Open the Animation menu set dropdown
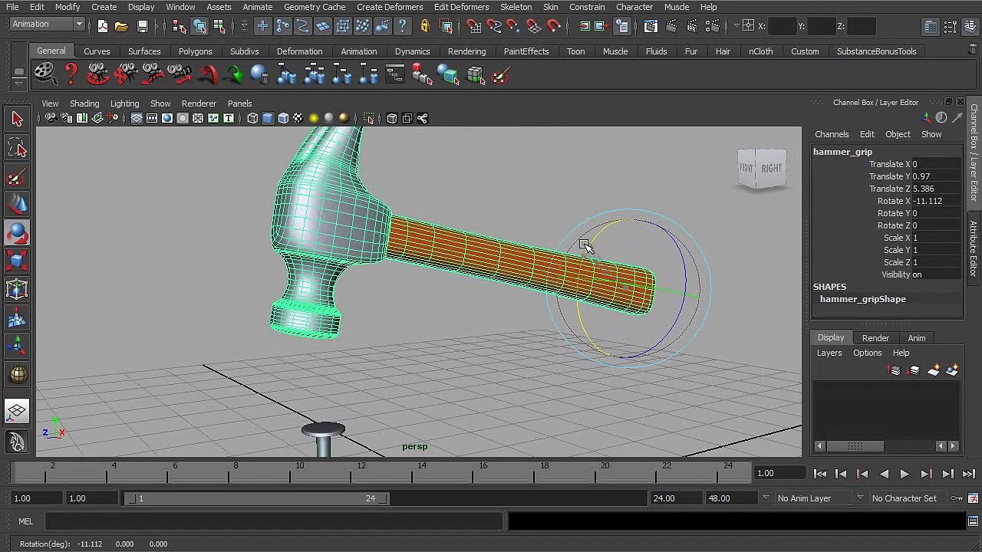 pos(48,25)
